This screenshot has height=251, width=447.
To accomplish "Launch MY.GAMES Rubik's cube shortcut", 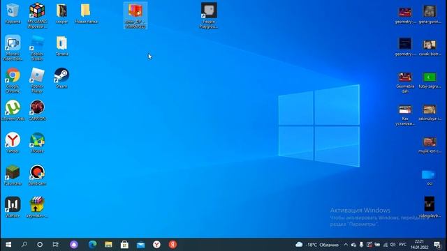I will [x=37, y=15].
